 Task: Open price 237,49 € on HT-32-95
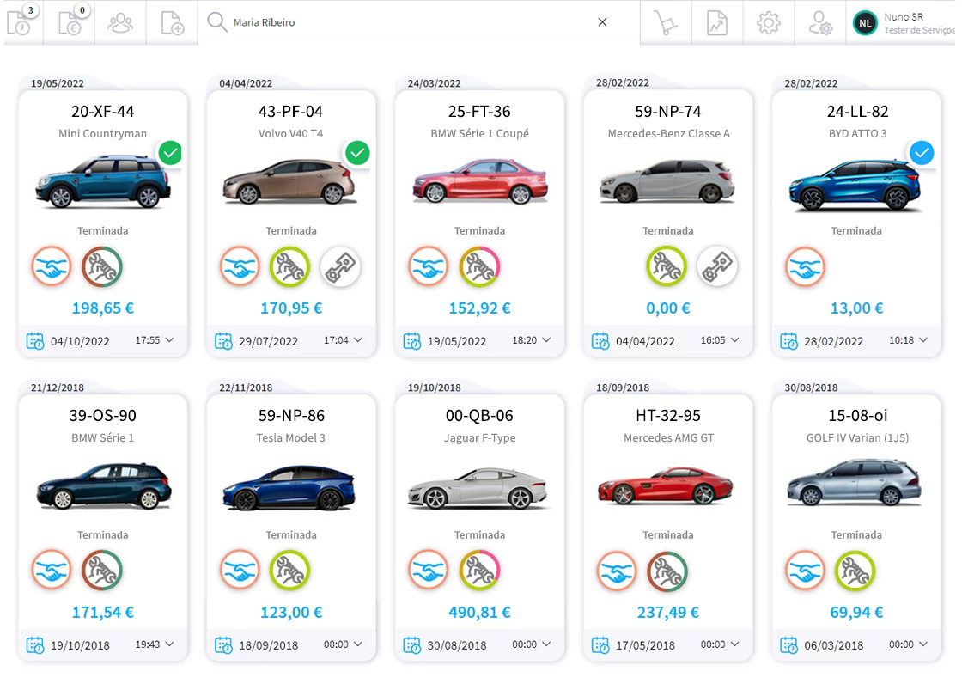click(x=667, y=613)
